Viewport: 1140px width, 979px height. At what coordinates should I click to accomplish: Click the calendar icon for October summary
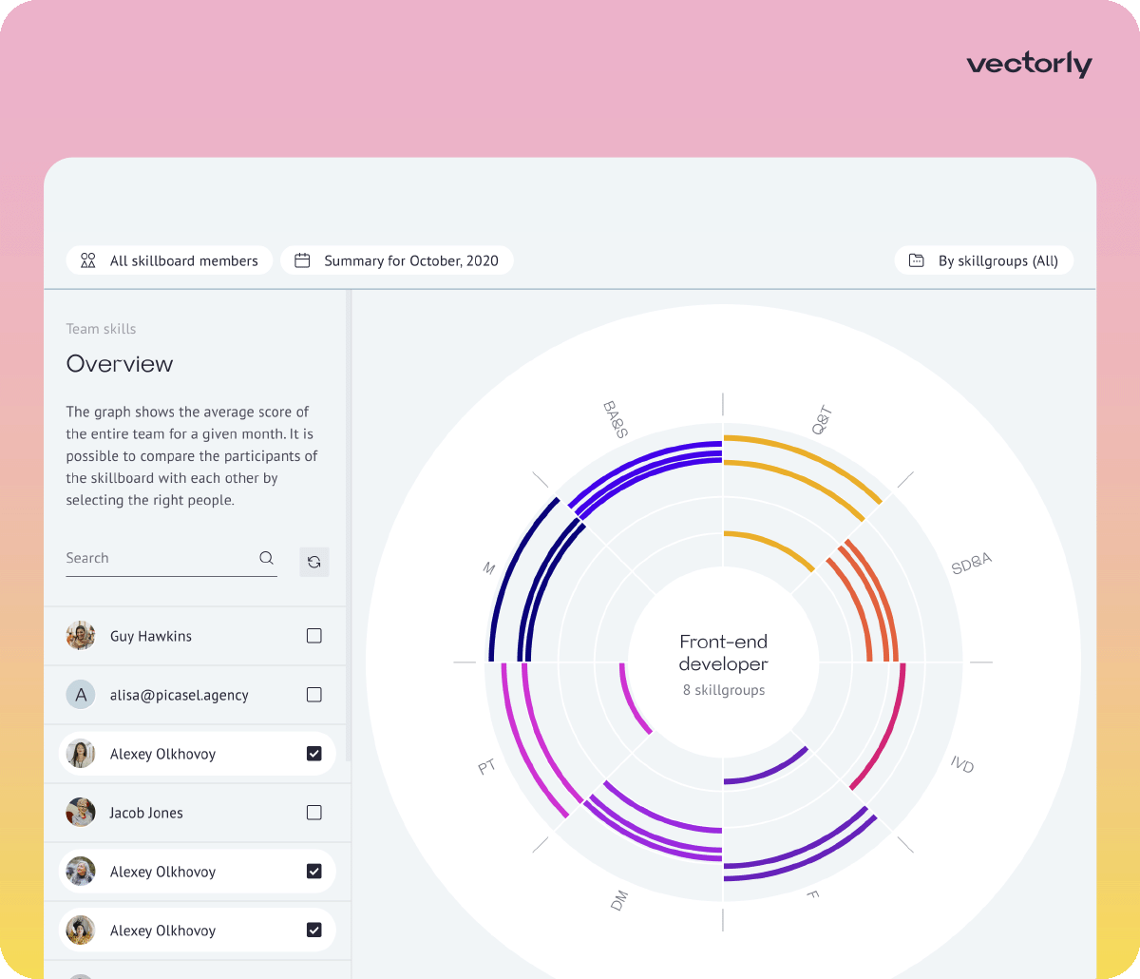tap(303, 260)
